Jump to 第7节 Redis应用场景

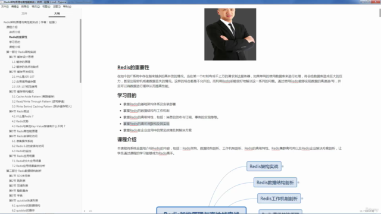22,156
